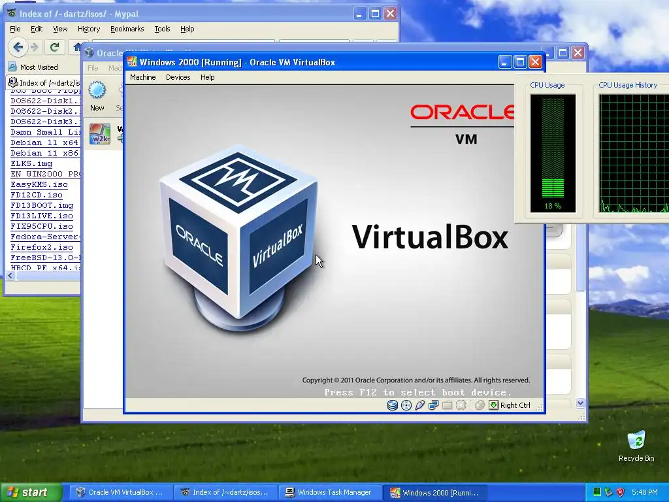Open the FIX95CPU.iso link
669x502 pixels.
tap(42, 226)
